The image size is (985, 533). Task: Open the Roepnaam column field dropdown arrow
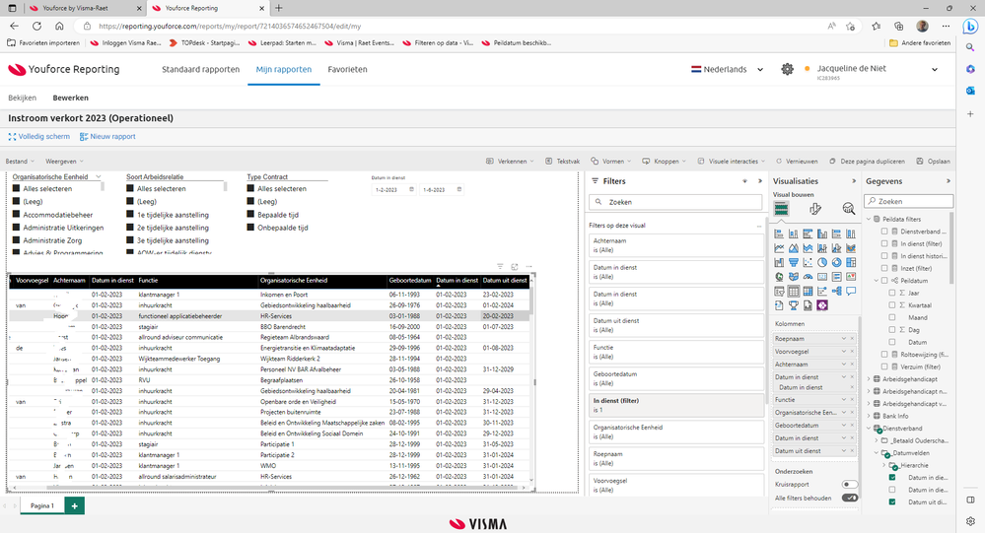coord(844,338)
